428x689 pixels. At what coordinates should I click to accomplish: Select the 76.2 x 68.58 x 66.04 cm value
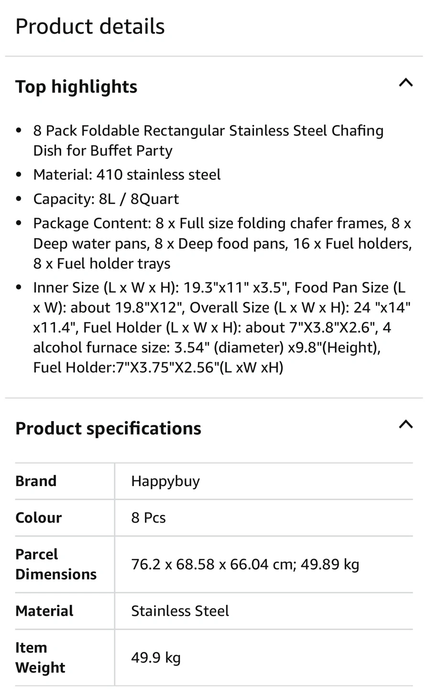(x=245, y=565)
